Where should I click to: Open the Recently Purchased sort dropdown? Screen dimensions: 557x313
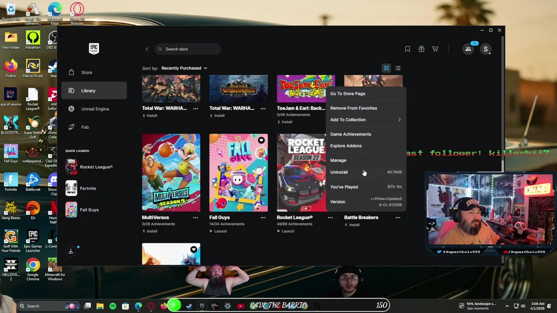coord(184,68)
